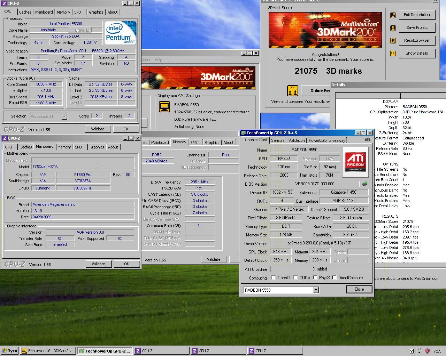Click the ResultBrowser button
Screen dimensions: 446x356
[417, 40]
